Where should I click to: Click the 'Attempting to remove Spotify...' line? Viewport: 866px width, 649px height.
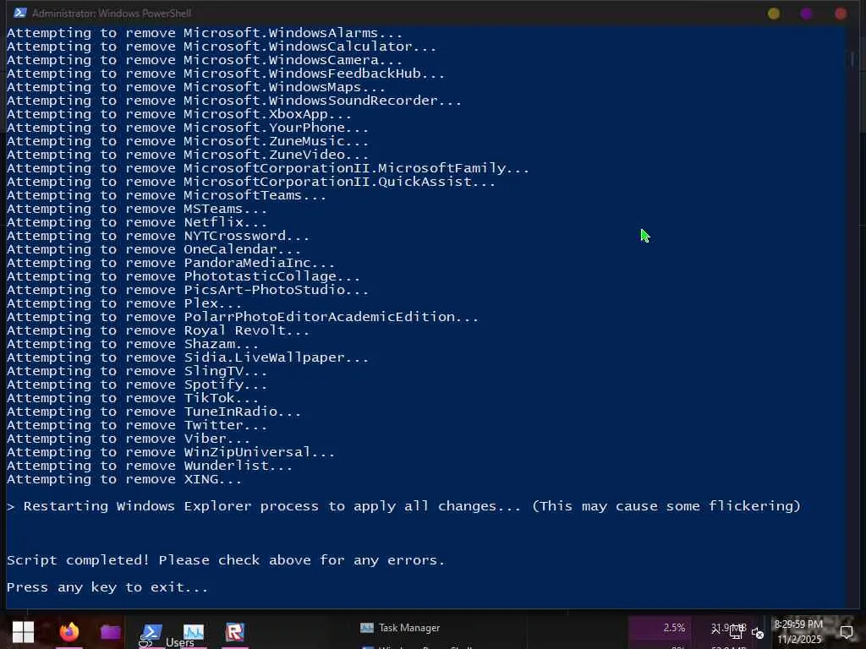[x=137, y=384]
